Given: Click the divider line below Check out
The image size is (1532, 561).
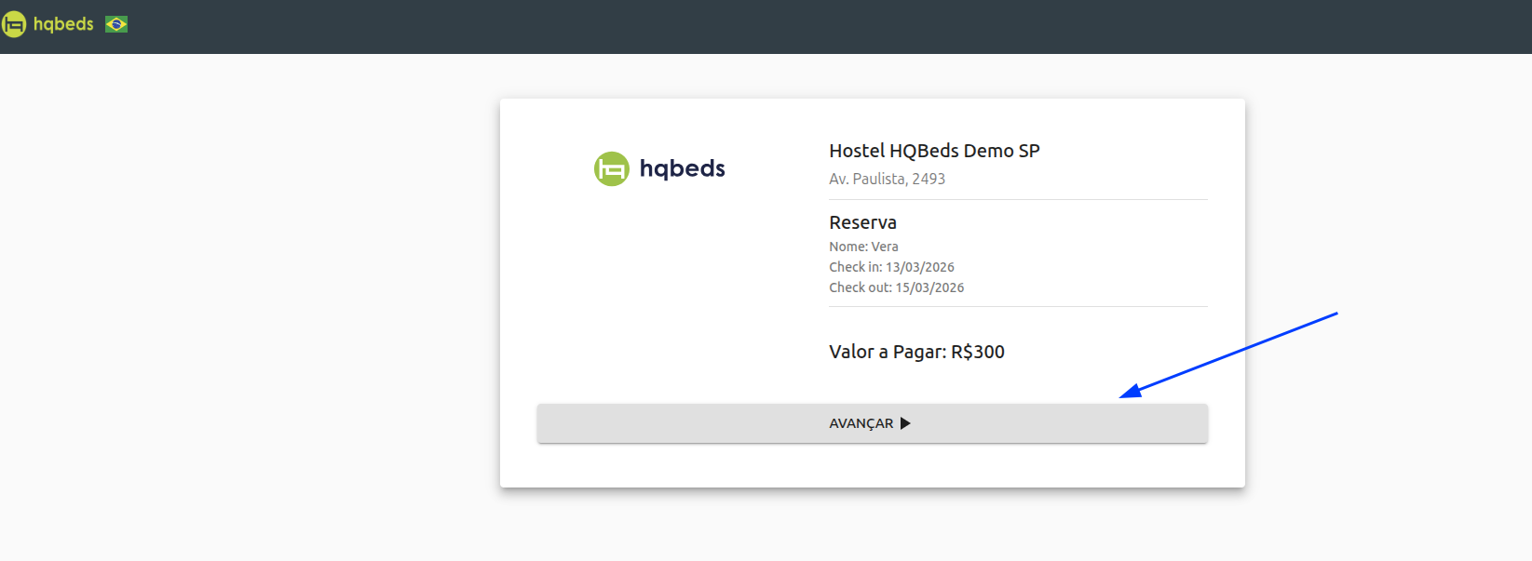Looking at the screenshot, I should [1018, 306].
